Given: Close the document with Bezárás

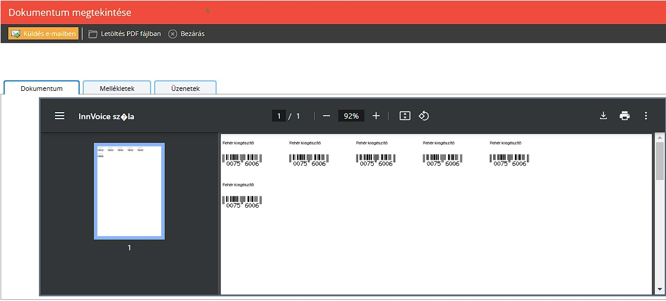Looking at the screenshot, I should pyautogui.click(x=187, y=34).
